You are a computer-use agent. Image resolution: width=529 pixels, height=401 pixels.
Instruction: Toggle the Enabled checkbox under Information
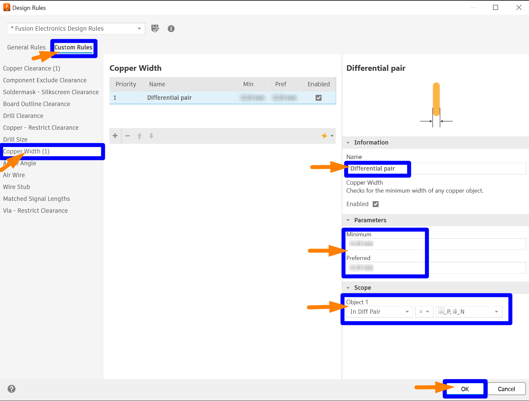[375, 204]
